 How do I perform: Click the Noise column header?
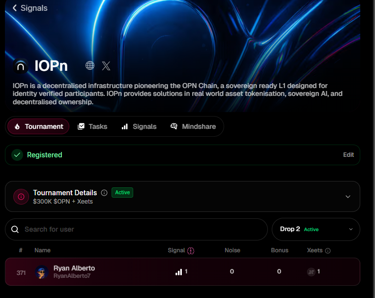click(232, 250)
